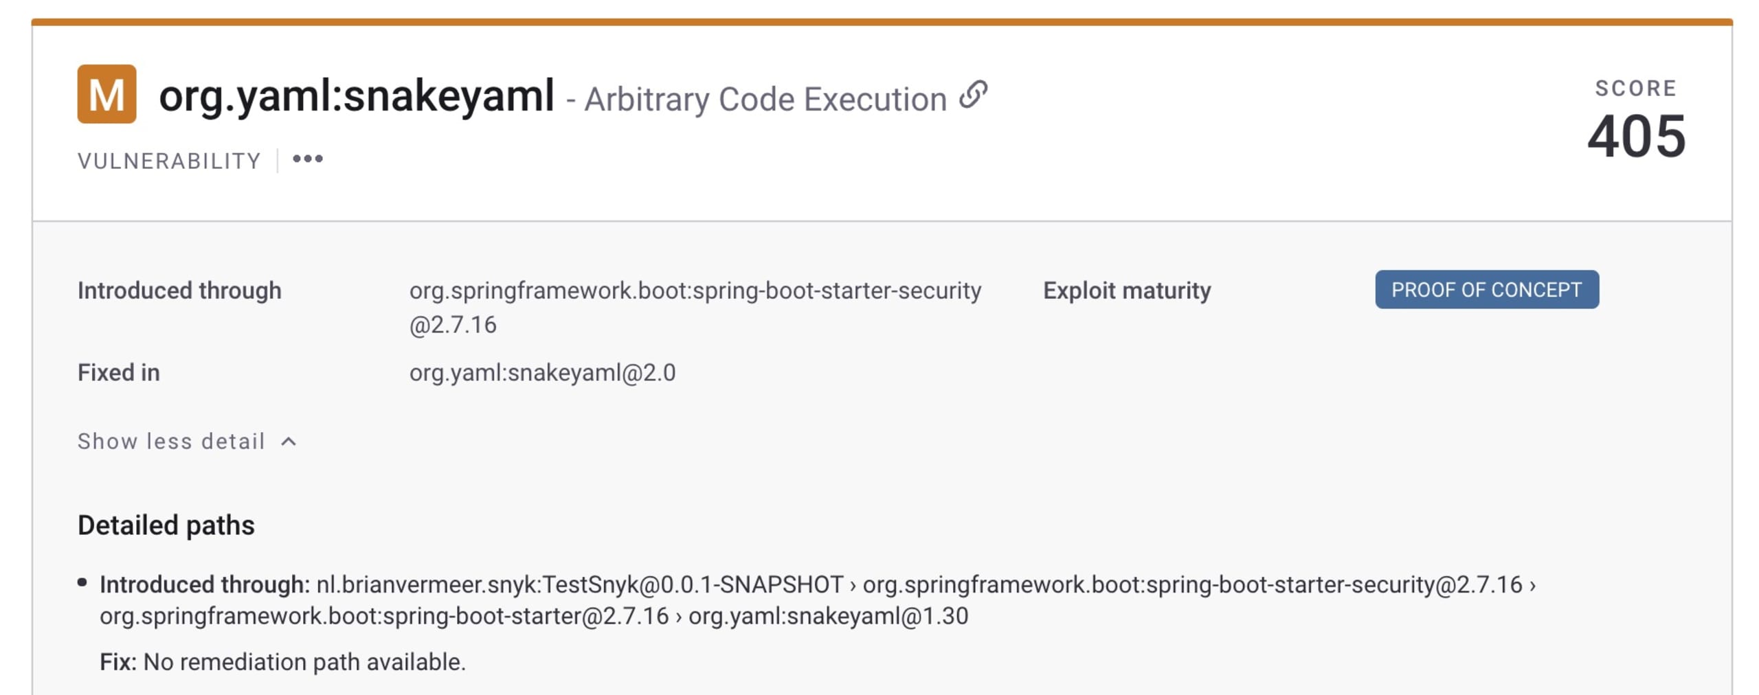1759x695 pixels.
Task: Click the SCORE label
Action: pos(1635,88)
